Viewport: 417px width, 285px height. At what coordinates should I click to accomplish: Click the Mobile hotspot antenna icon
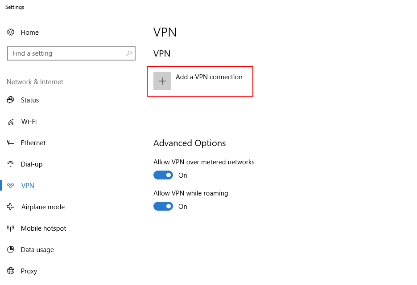(x=11, y=228)
